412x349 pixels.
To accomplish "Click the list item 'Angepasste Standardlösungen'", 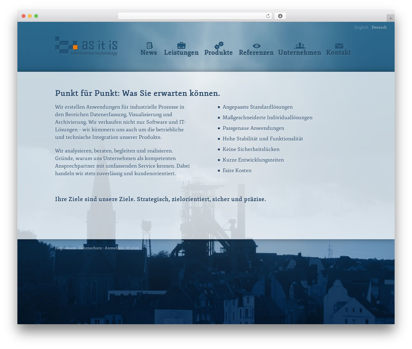I will (x=257, y=107).
